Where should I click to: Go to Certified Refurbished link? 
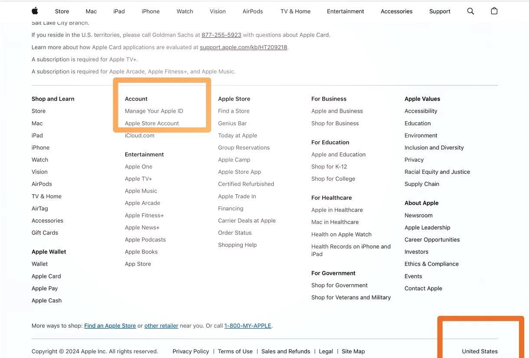(x=246, y=184)
